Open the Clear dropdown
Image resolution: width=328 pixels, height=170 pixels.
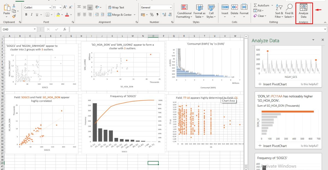tap(260, 16)
